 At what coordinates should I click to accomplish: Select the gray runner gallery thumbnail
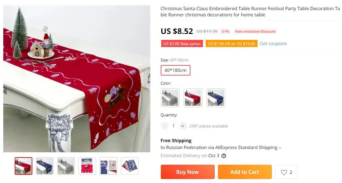66,166
